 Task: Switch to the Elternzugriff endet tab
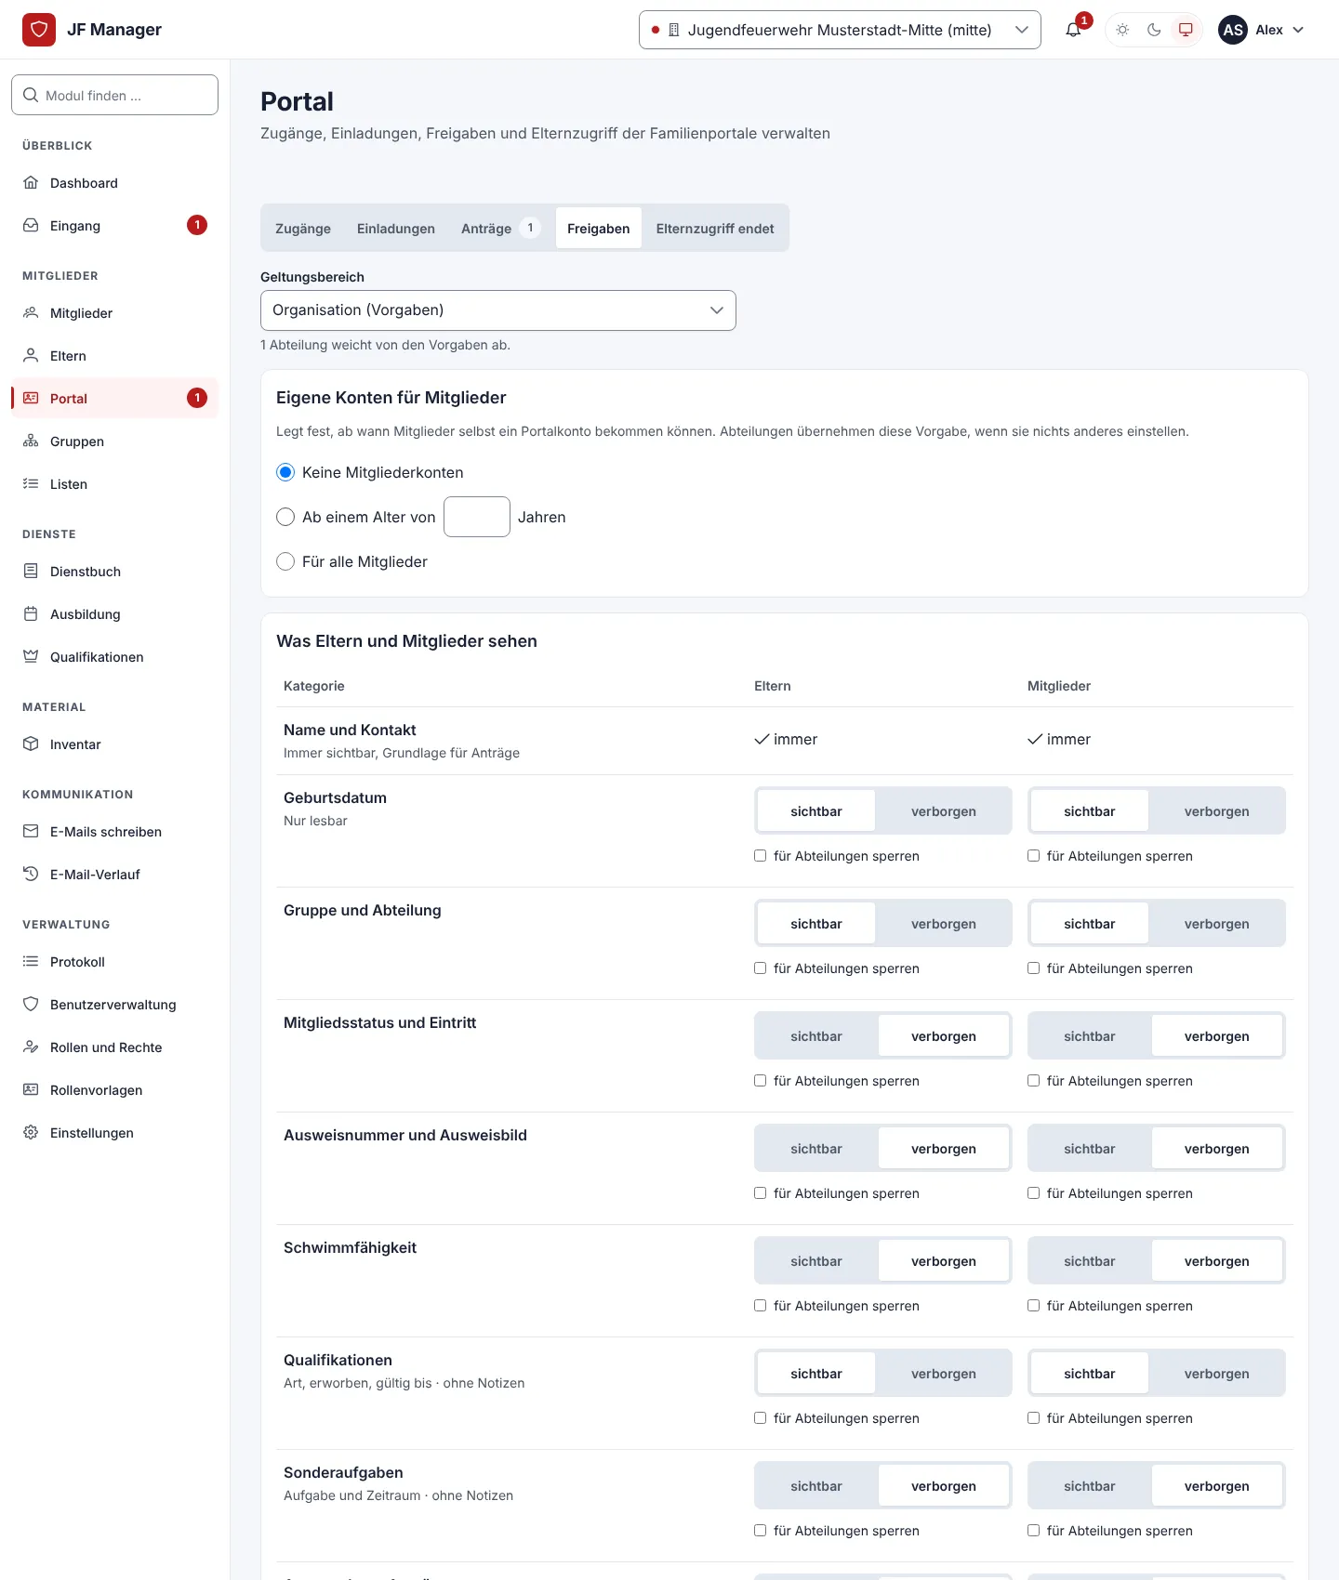pos(715,229)
